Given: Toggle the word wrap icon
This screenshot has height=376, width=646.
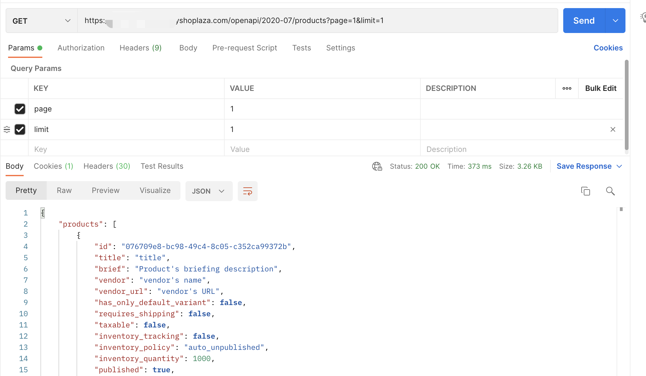Looking at the screenshot, I should pos(247,191).
